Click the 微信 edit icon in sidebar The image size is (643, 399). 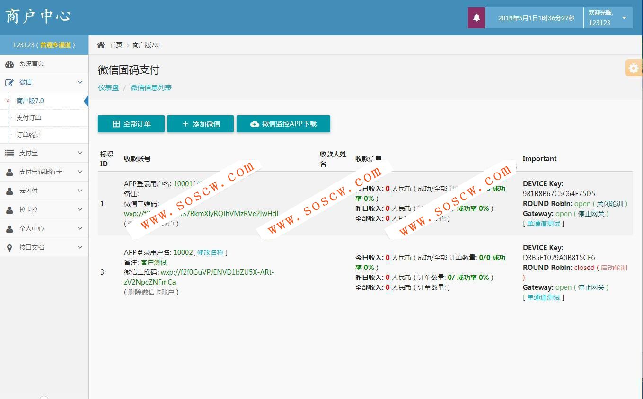click(x=9, y=83)
